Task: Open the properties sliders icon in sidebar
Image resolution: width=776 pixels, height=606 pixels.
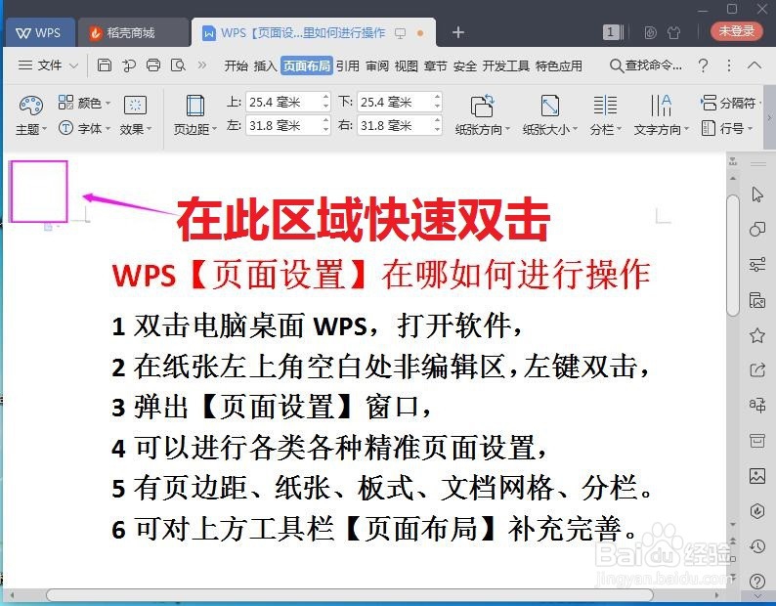Action: (757, 264)
